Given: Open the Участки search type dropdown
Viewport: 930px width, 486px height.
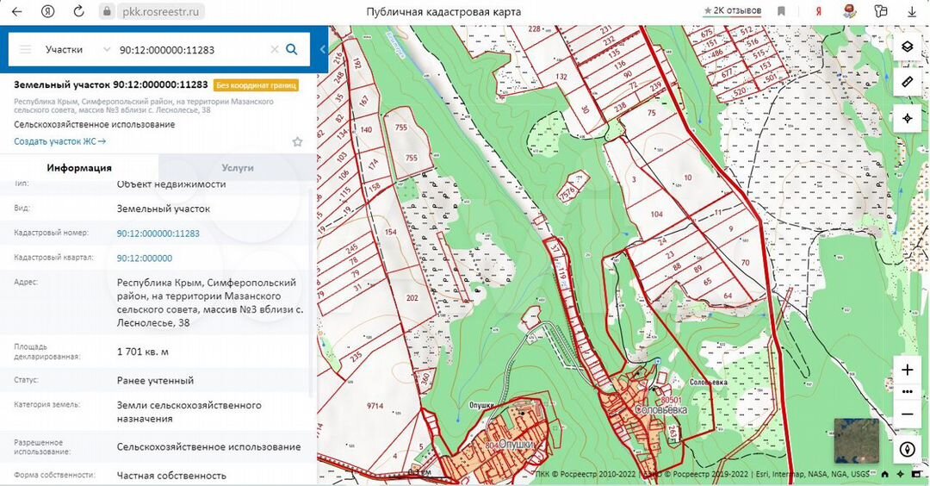Looking at the screenshot, I should click(x=77, y=50).
